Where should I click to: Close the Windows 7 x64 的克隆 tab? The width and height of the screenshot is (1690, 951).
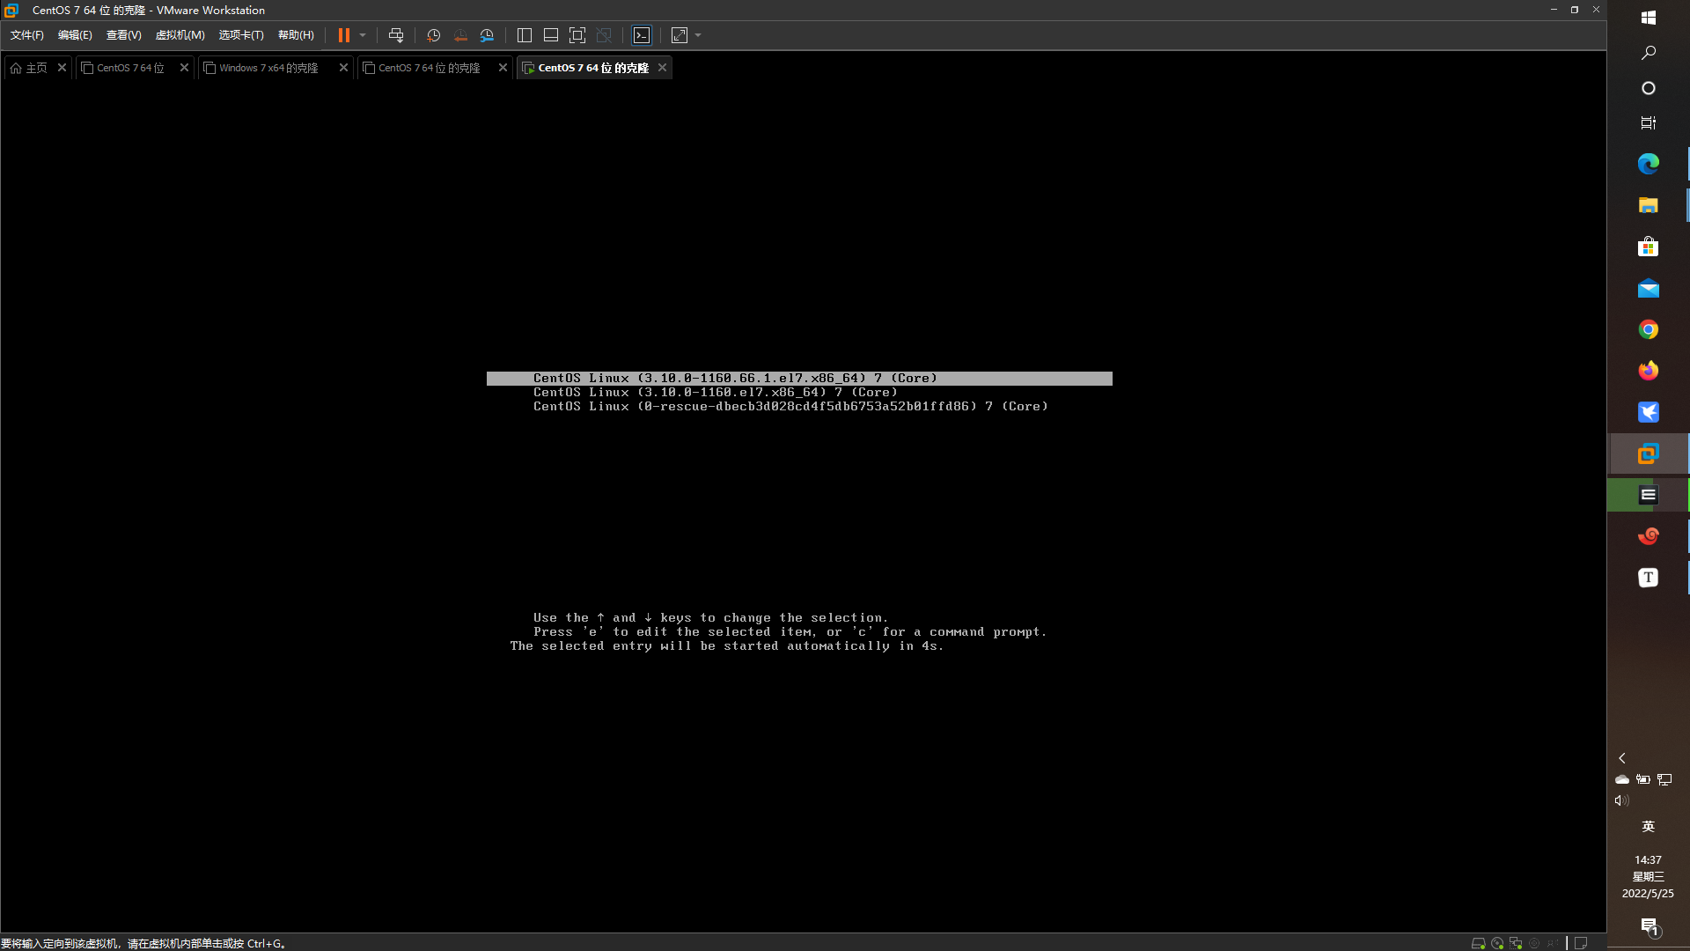click(x=343, y=68)
